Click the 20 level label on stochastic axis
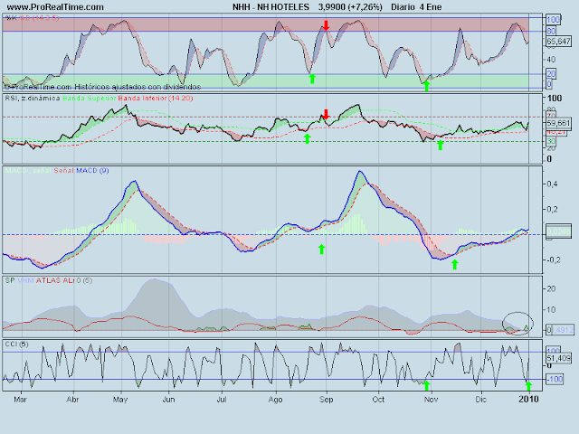Viewport: 579px width, 434px height. (x=551, y=73)
